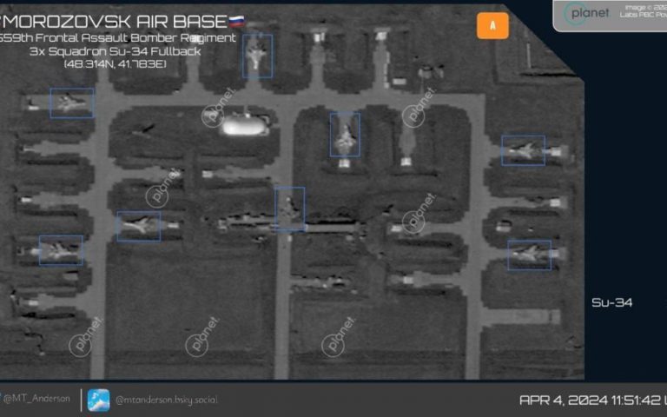Click the Planet logo in top corner
667x417 pixels.
coord(585,14)
